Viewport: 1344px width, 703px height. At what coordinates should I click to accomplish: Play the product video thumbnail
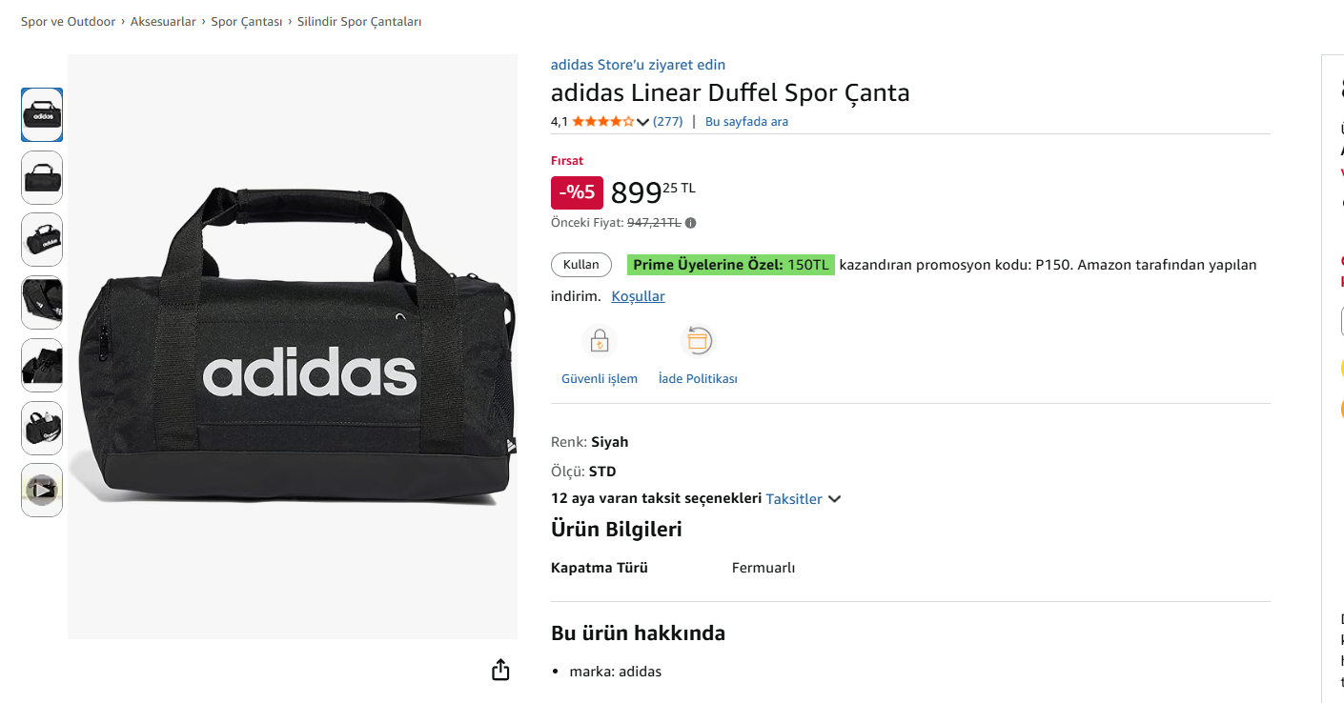point(42,491)
